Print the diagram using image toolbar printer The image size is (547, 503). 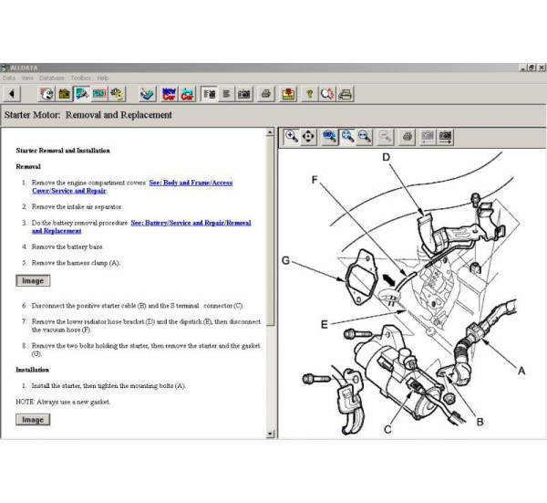407,136
